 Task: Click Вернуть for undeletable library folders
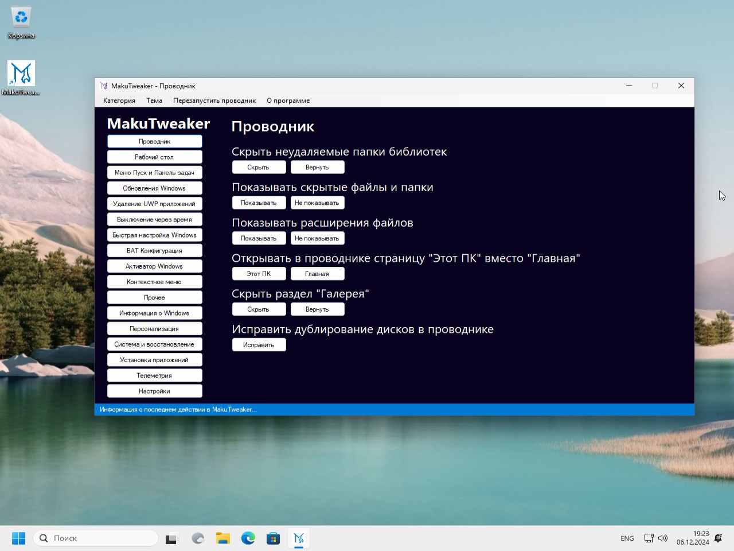(x=317, y=167)
